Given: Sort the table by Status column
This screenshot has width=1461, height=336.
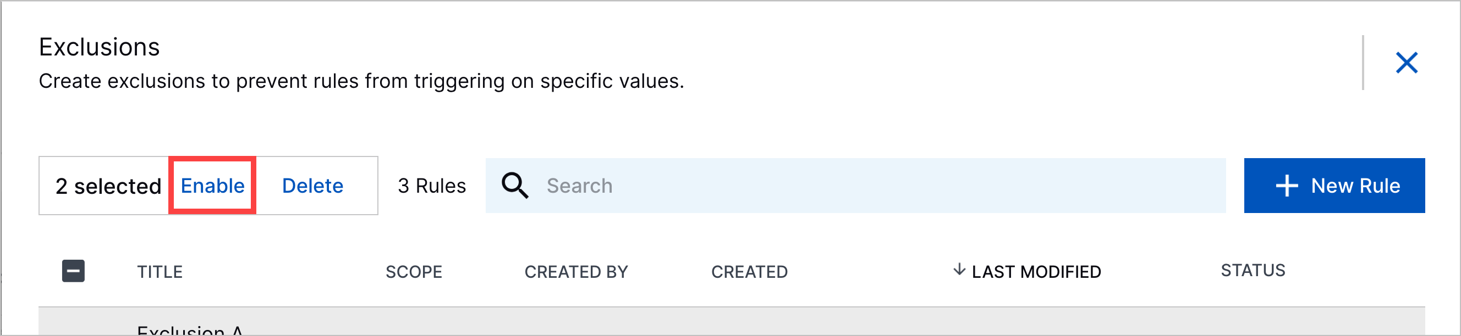Looking at the screenshot, I should click(x=1253, y=270).
